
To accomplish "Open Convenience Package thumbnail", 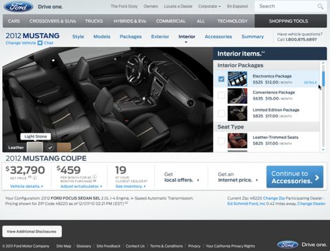I will (x=237, y=96).
